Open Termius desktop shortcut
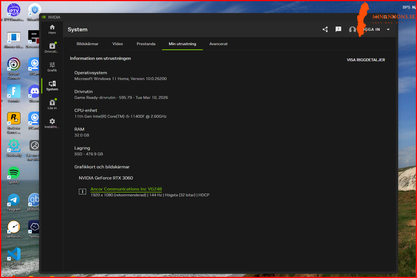The width and height of the screenshot is (417, 278). tap(34, 229)
